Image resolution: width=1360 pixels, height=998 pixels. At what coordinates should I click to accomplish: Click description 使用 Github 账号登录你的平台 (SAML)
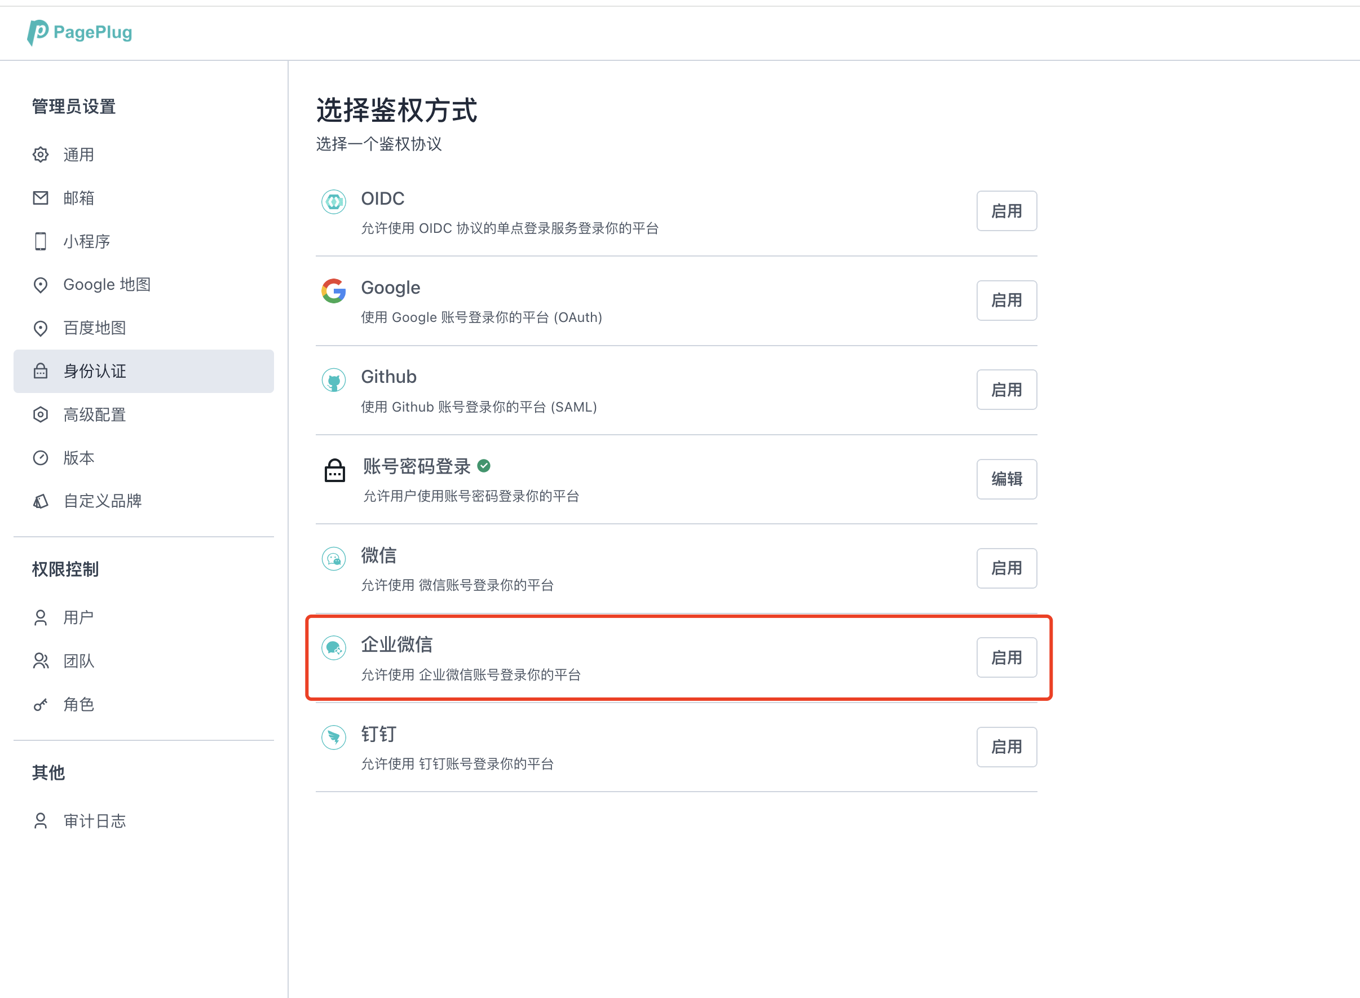tap(479, 407)
